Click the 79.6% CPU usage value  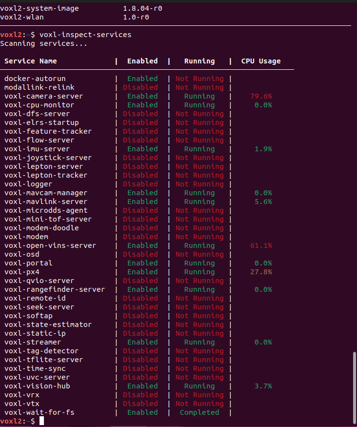click(261, 96)
